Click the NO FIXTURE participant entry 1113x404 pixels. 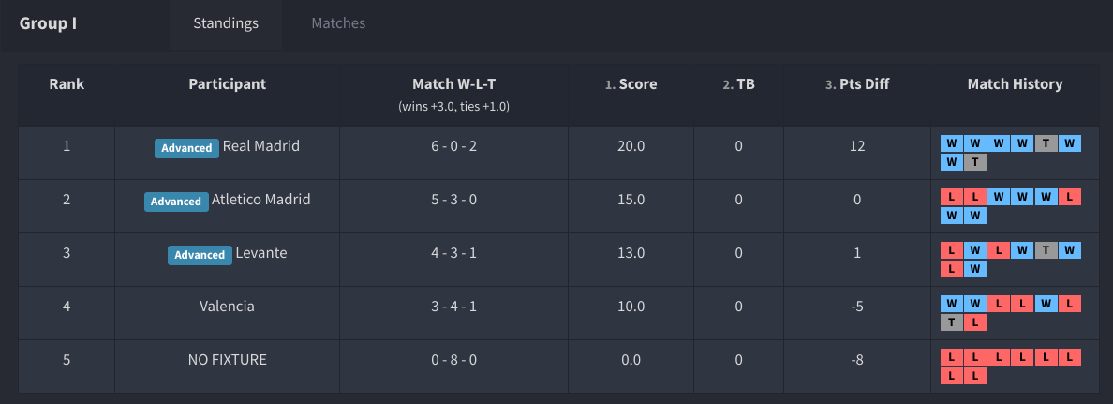coord(227,360)
